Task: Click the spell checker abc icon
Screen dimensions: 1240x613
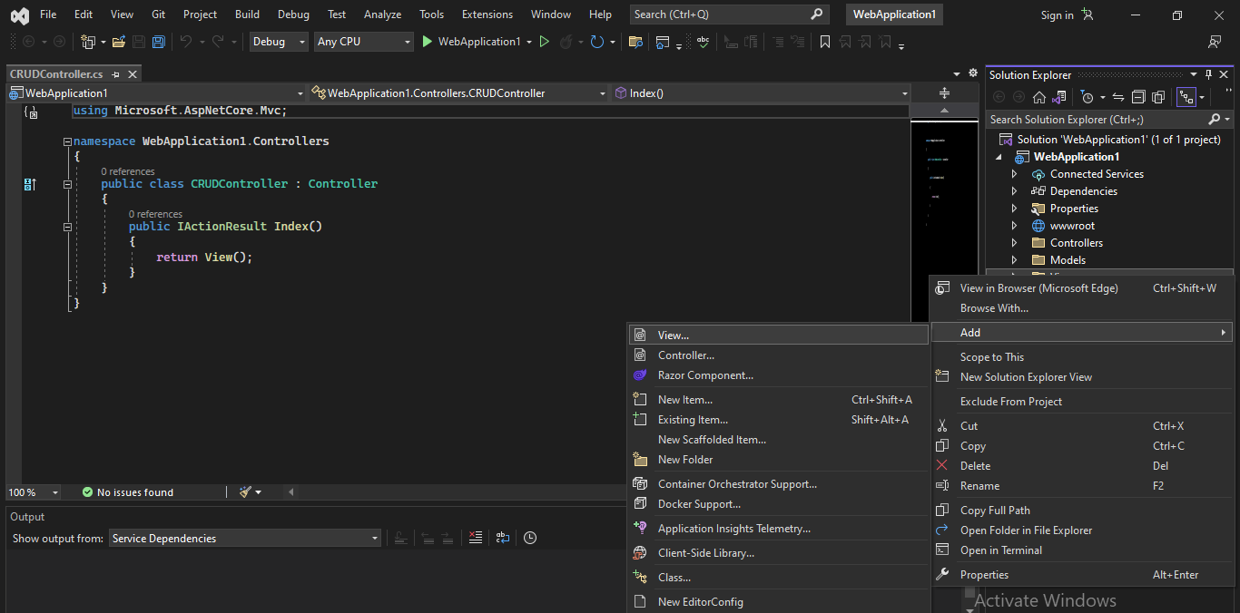Action: coord(703,42)
